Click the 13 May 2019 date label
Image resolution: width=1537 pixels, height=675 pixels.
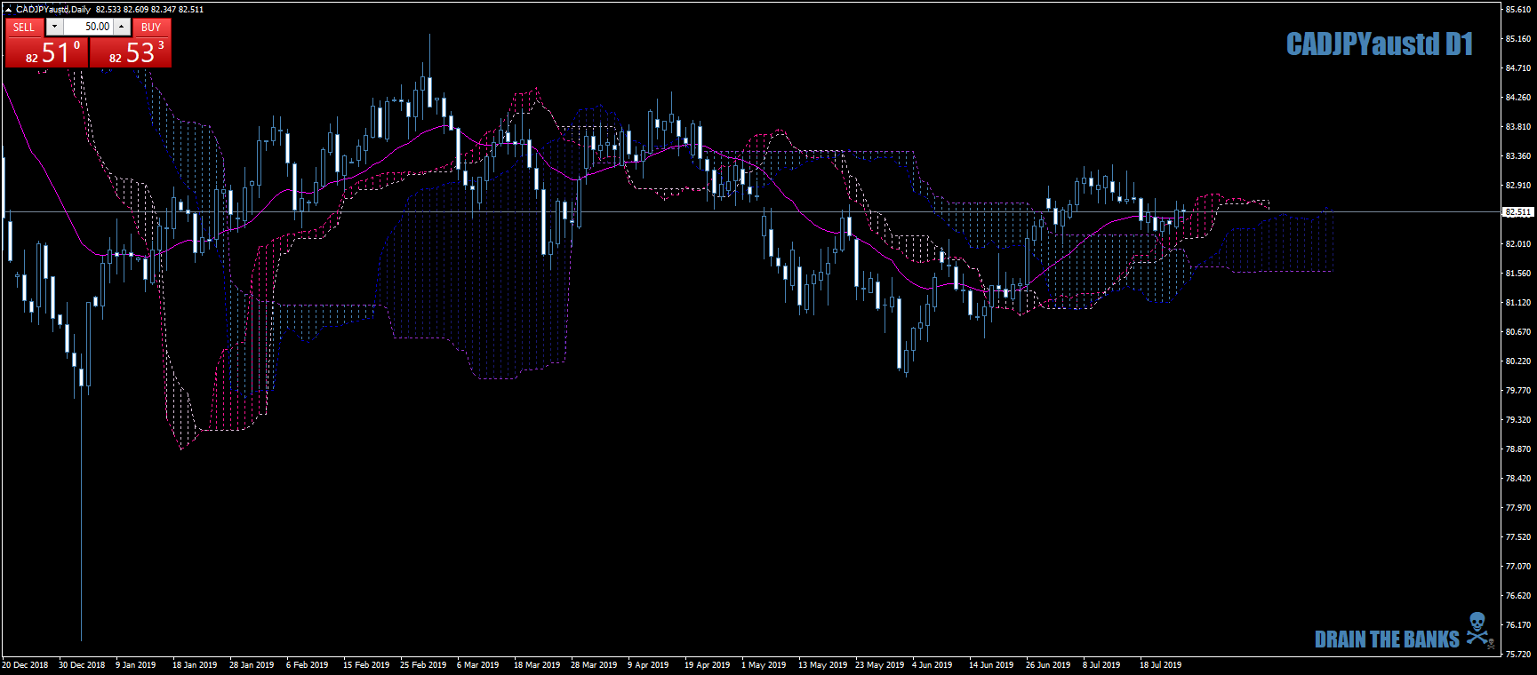823,664
